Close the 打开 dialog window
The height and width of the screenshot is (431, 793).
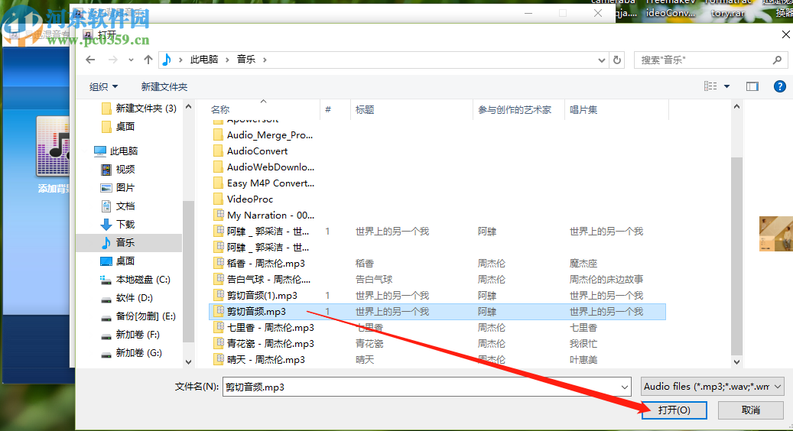[785, 34]
